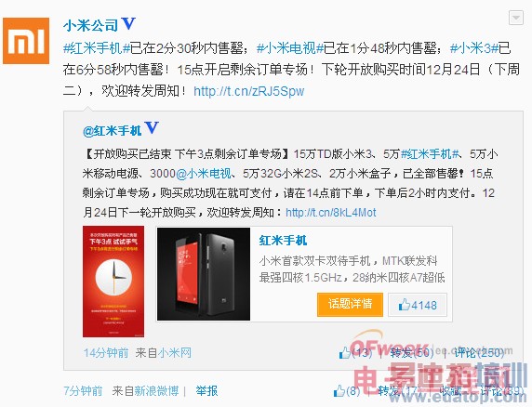Follow the t.cn/8kL4Mot short link
This screenshot has width=532, height=407.
[331, 213]
